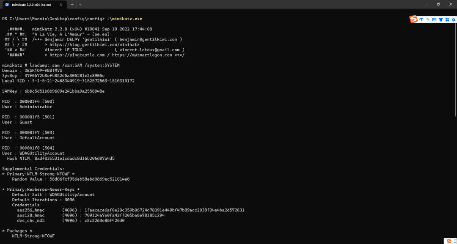This screenshot has width=457, height=244.
Task: Open a new terminal tab with the plus button
Action: pos(72,4)
